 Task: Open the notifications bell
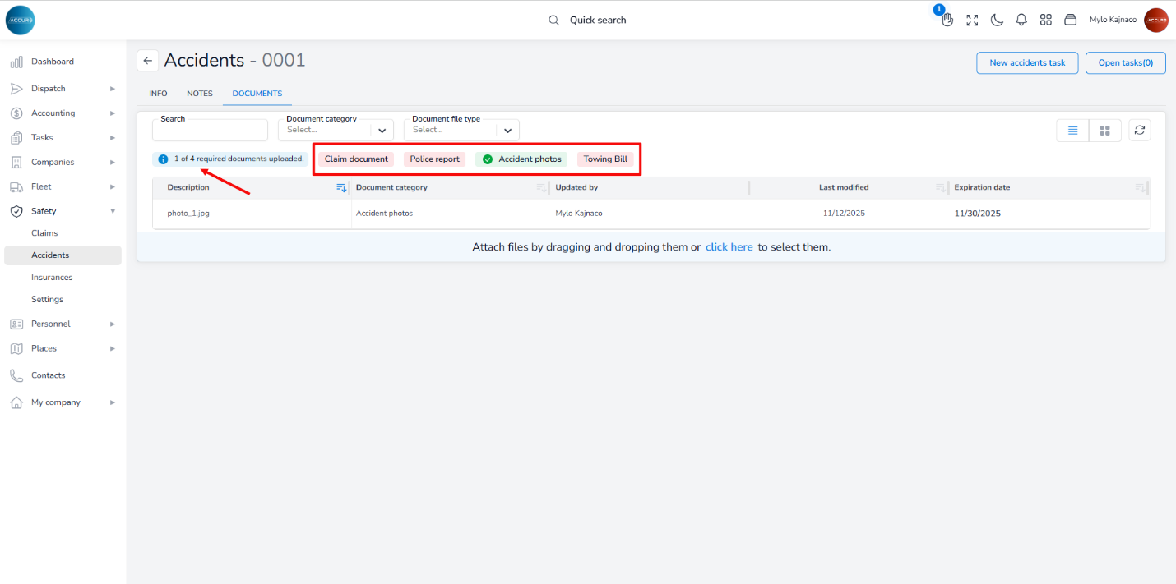click(x=1021, y=20)
